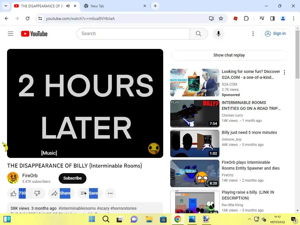Go back in browser

click(6, 18)
